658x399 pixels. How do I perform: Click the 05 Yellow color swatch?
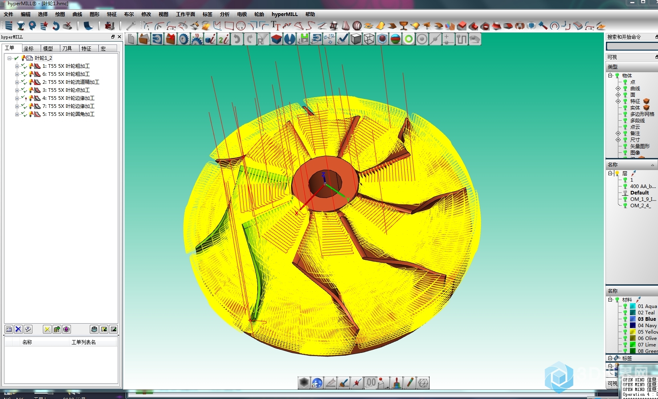click(x=633, y=332)
